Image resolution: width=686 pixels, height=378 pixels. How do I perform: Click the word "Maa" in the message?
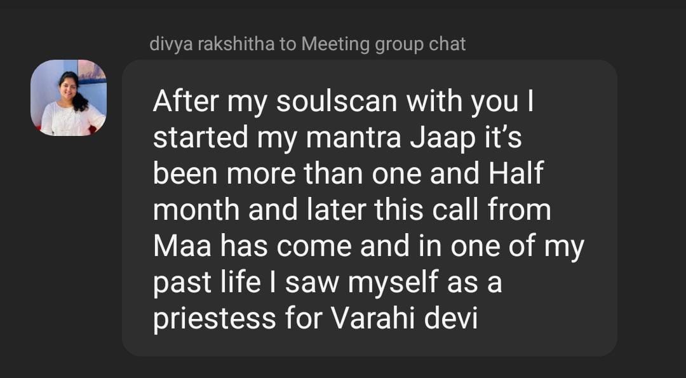(x=182, y=246)
